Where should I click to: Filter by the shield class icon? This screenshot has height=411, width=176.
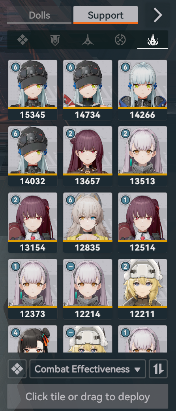click(55, 40)
